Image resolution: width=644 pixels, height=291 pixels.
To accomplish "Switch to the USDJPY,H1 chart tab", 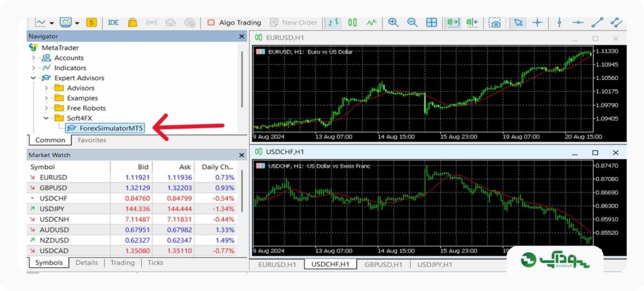I will 435,265.
